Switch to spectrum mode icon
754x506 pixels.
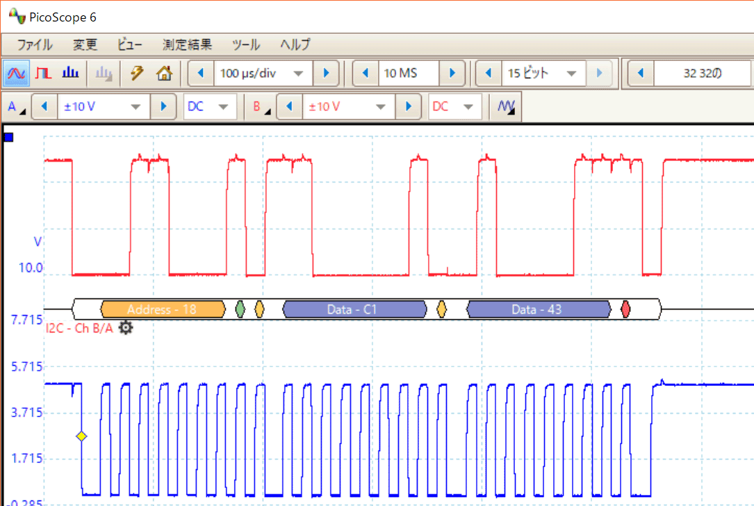point(71,73)
